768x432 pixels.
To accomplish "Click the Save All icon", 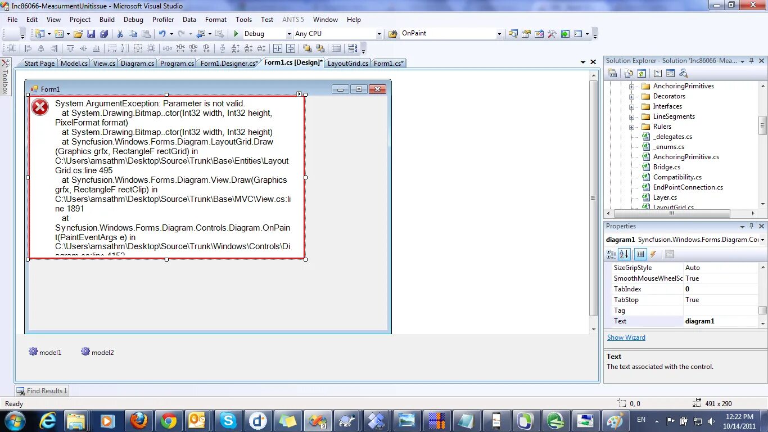I will tap(103, 34).
